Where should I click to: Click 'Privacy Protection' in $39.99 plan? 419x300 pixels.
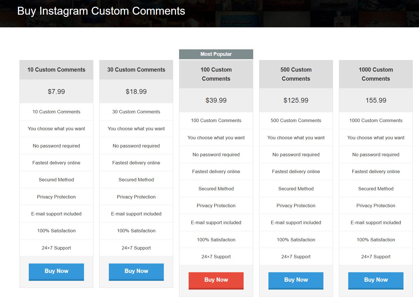[x=216, y=206]
